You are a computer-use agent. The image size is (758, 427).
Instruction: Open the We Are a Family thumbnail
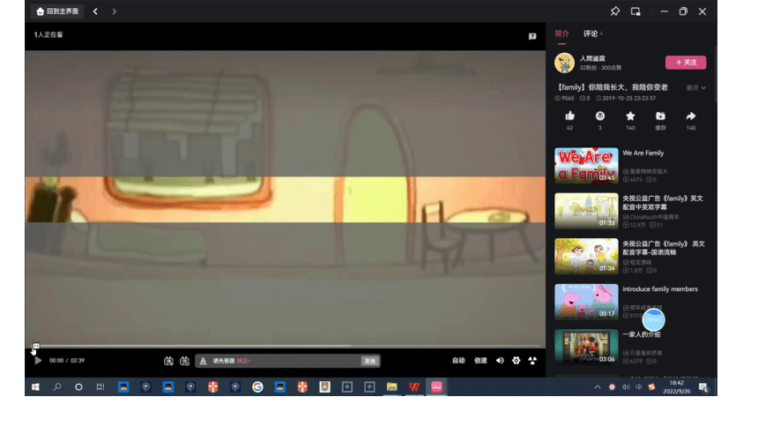(586, 166)
